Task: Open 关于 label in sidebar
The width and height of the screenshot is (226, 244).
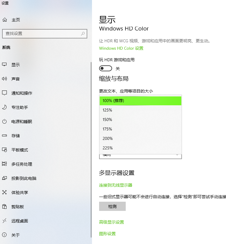Action: tap(16, 235)
